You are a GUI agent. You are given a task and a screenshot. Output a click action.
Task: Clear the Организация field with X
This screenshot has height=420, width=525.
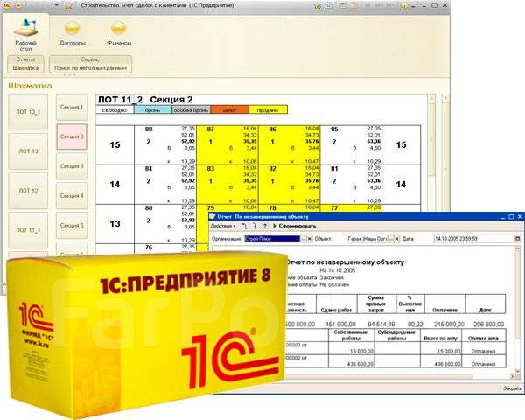[310, 239]
